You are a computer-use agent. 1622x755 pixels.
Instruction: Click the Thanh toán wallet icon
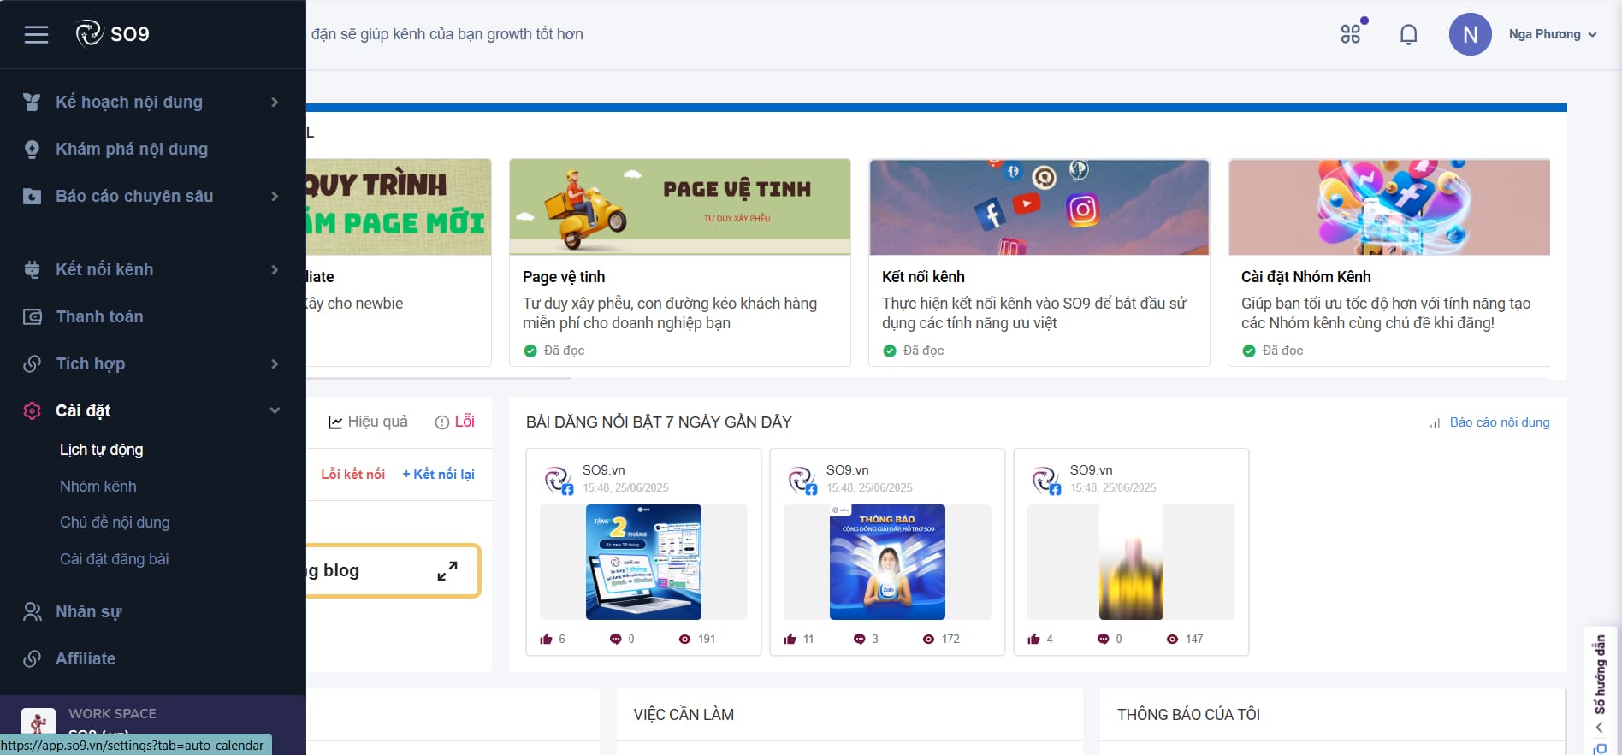32,316
